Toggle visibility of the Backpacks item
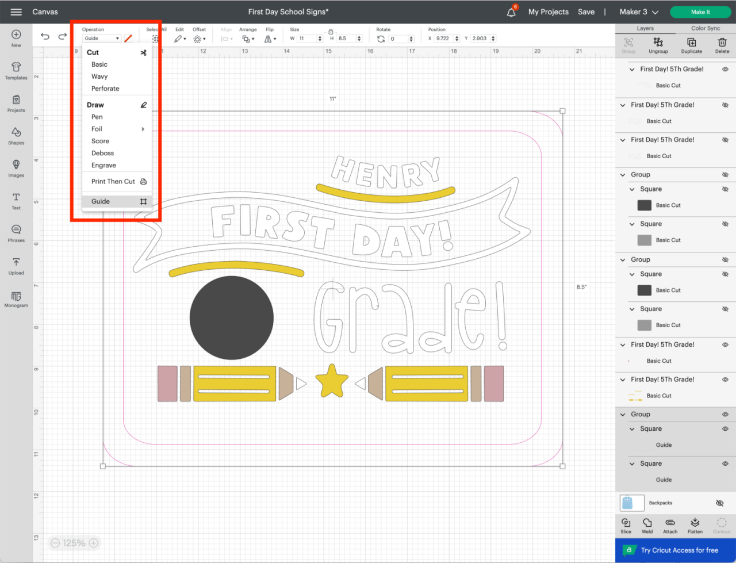Image resolution: width=736 pixels, height=563 pixels. pos(720,503)
